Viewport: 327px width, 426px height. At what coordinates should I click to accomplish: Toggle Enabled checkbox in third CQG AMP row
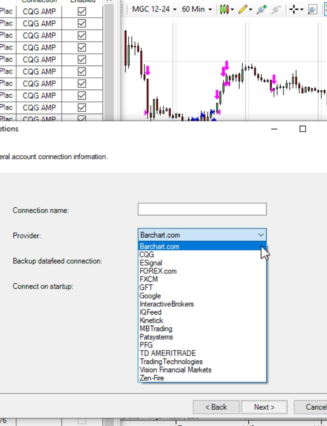tap(82, 35)
